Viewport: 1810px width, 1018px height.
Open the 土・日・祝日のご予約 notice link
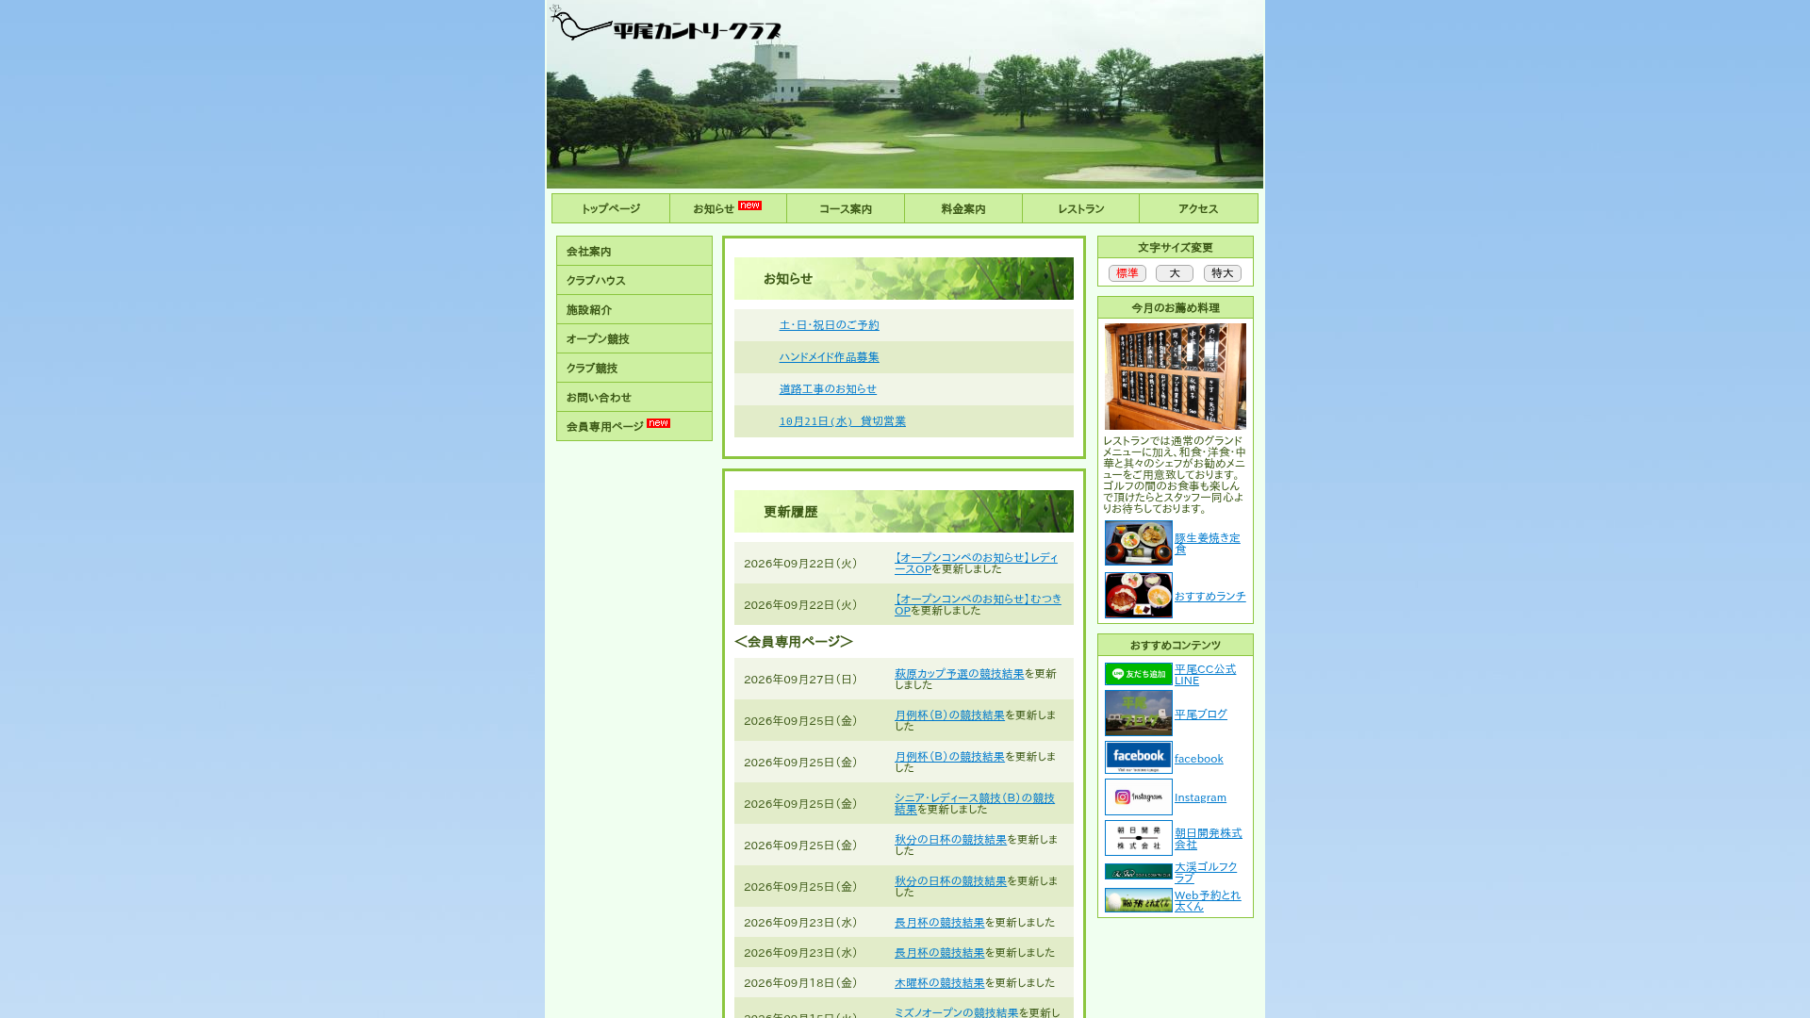point(829,325)
